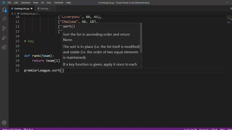This screenshot has height=130, width=232.
Task: Click the 'def' keyword on line 18
Action: pyautogui.click(x=27, y=56)
